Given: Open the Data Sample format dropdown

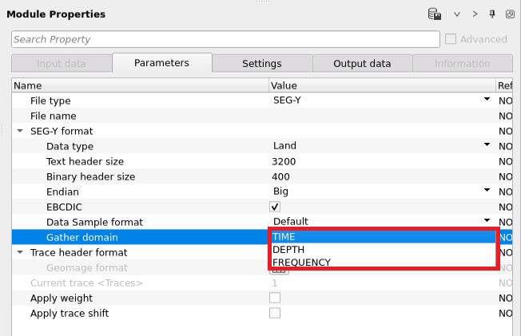Looking at the screenshot, I should coord(486,221).
